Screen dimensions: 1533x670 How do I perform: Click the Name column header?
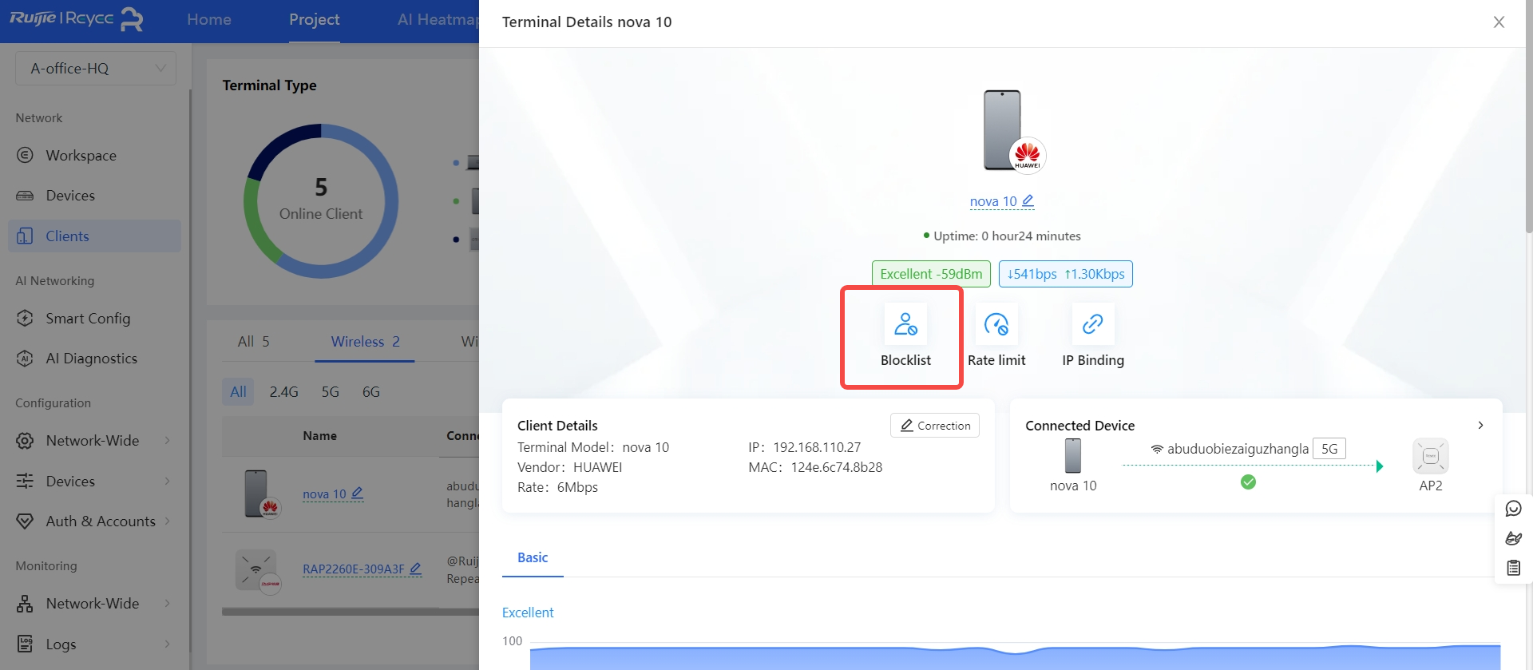coord(319,436)
